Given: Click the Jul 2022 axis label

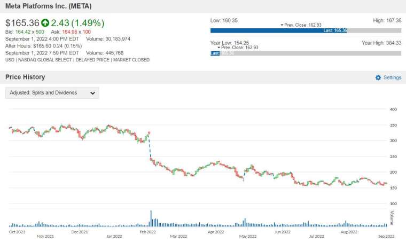Looking at the screenshot, I should pyautogui.click(x=316, y=236).
